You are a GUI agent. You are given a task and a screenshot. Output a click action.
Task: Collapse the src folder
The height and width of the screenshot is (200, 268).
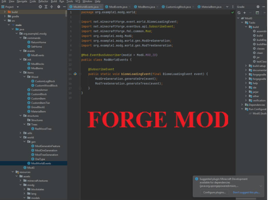(x=5, y=20)
